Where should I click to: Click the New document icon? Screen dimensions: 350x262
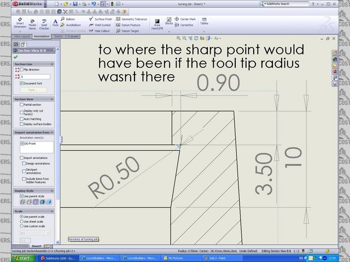pyautogui.click(x=56, y=4)
